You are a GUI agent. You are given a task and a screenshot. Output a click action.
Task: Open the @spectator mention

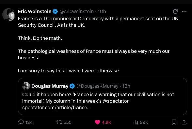pyautogui.click(x=116, y=101)
